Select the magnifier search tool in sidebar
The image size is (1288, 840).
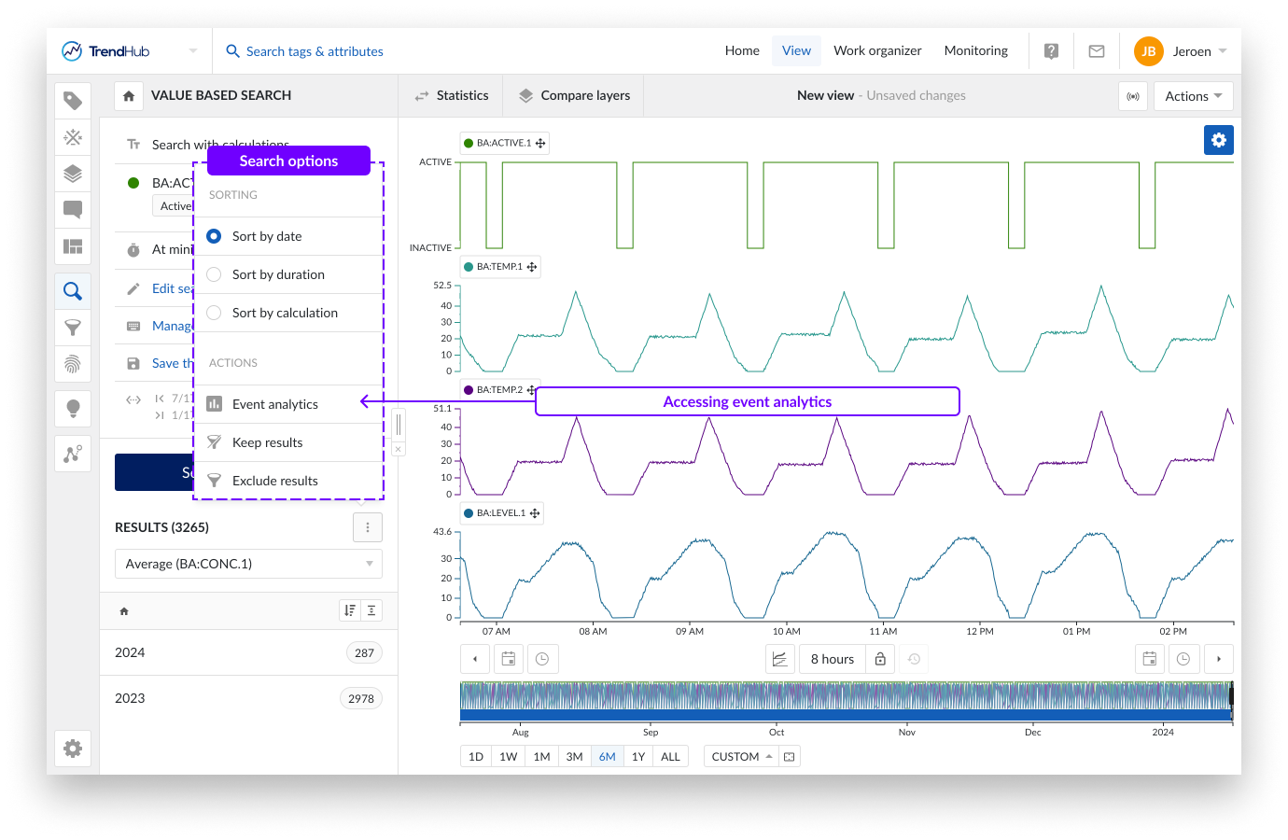(73, 290)
